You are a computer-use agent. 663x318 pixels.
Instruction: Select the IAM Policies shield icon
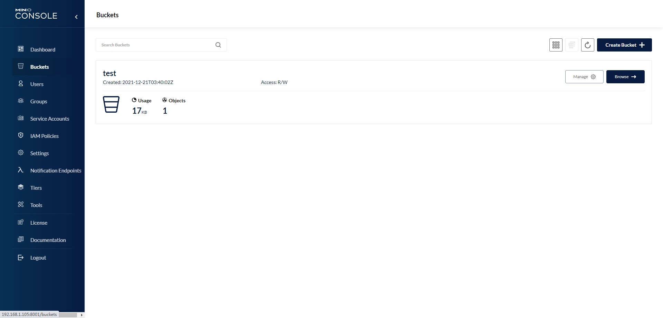[x=21, y=135]
